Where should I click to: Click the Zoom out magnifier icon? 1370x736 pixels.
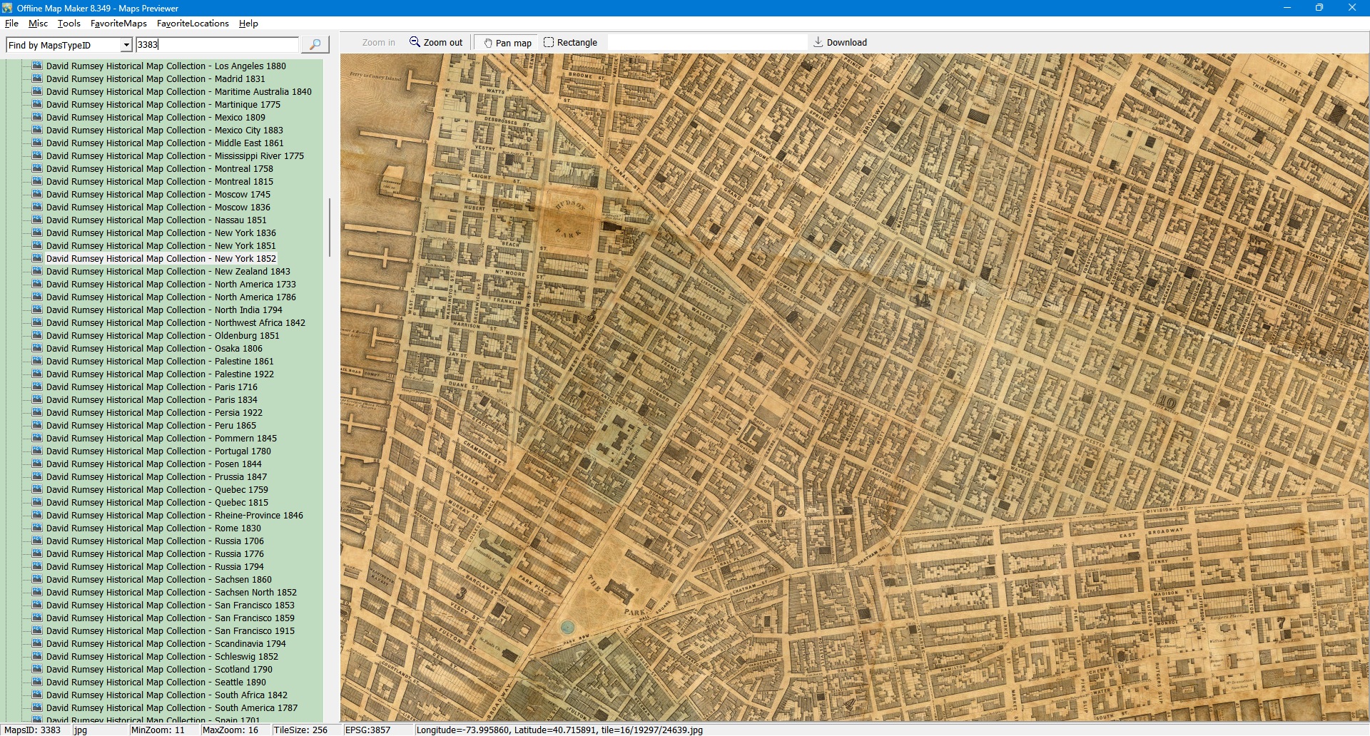coord(415,42)
